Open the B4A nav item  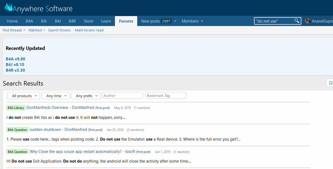(x=29, y=21)
